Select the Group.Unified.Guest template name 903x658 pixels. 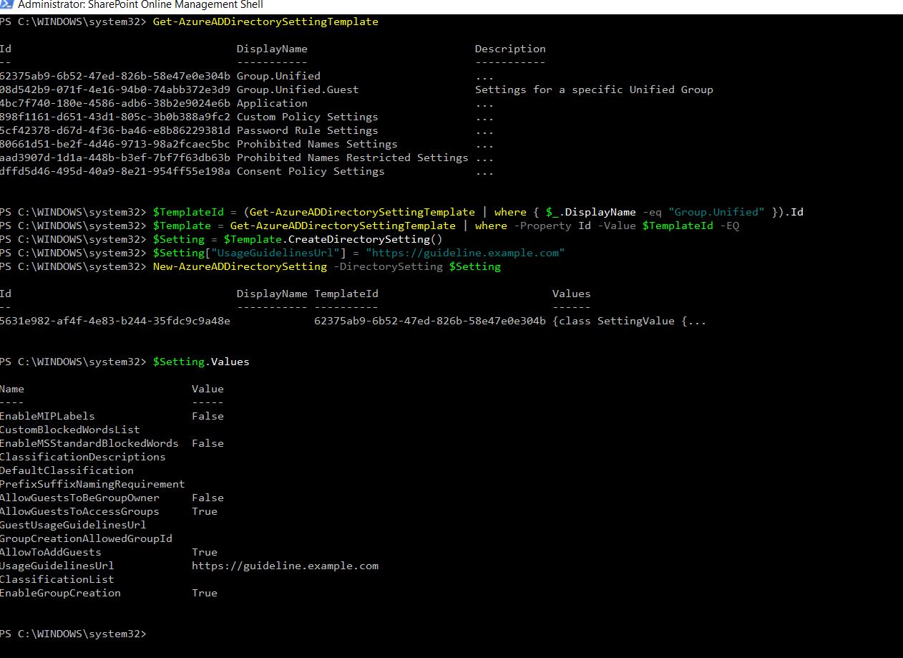coord(297,89)
